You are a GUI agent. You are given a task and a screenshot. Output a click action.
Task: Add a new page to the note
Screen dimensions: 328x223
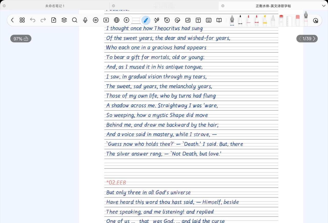click(x=54, y=20)
